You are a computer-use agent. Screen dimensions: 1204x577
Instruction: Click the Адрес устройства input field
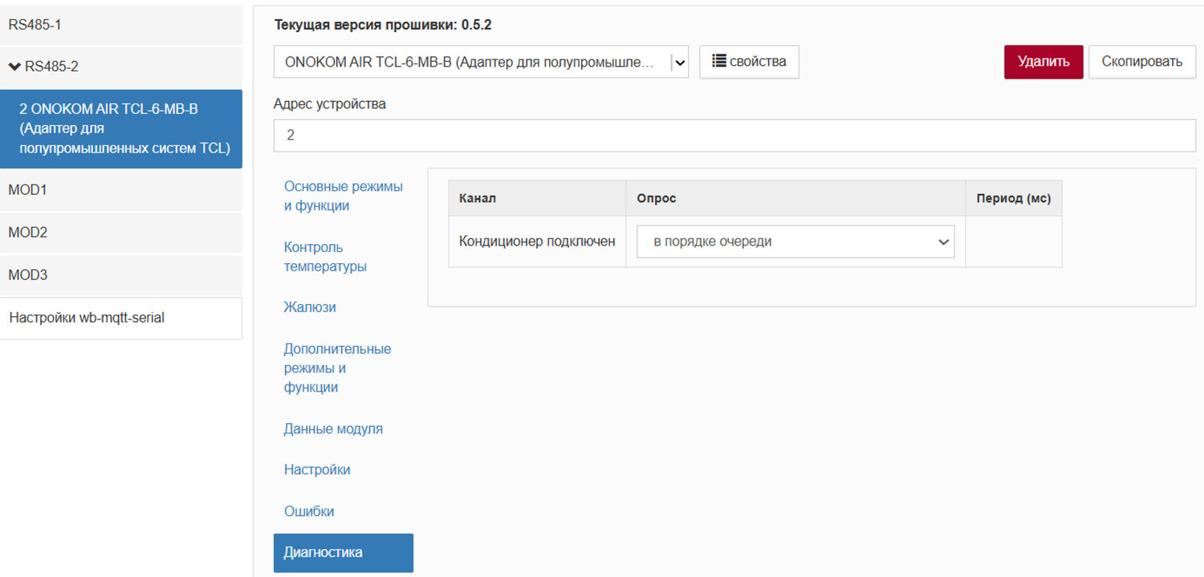tap(734, 136)
